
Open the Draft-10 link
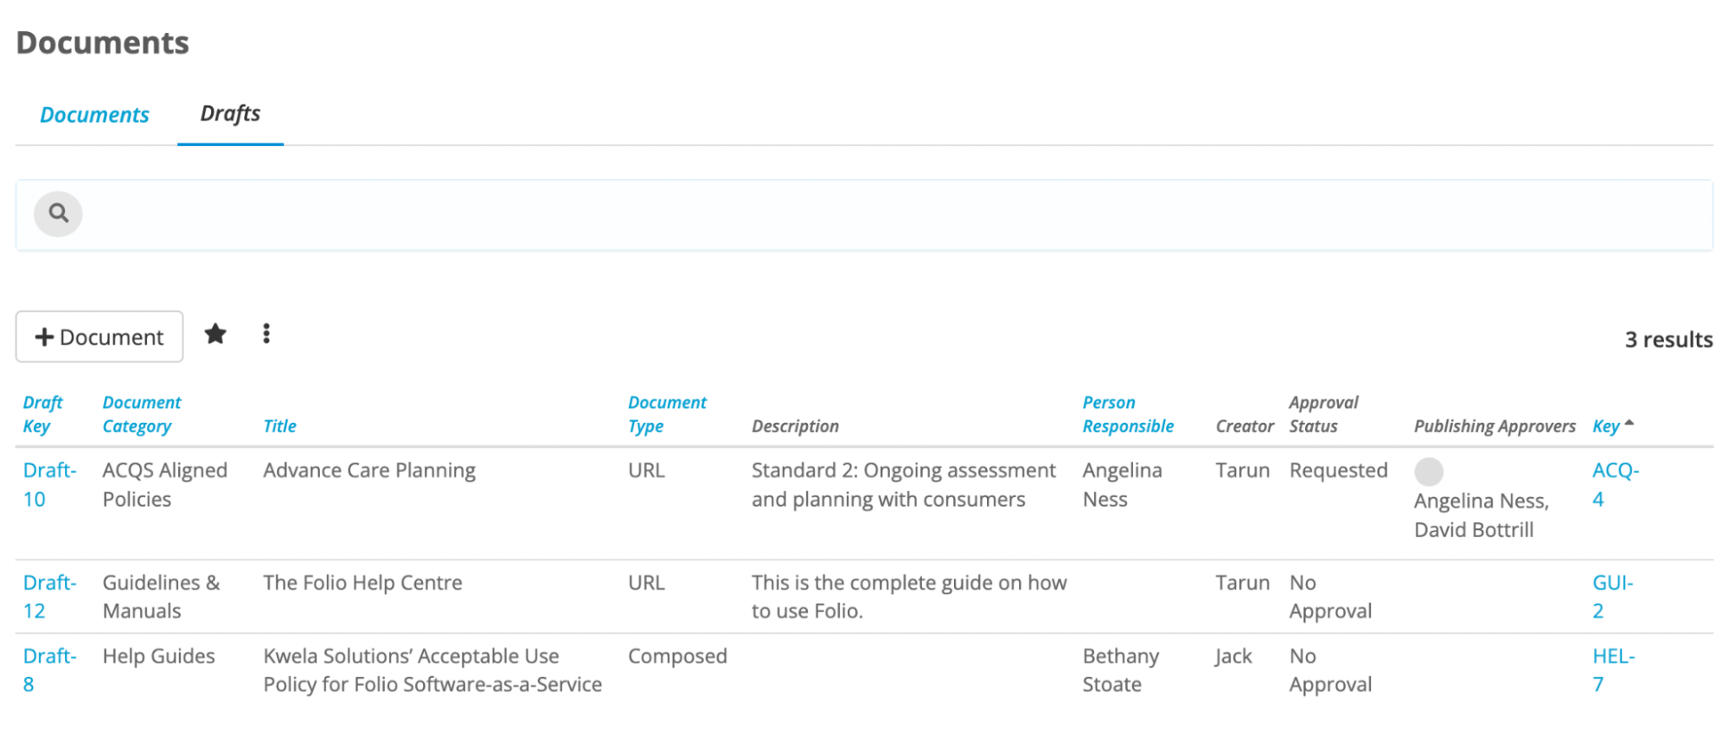pyautogui.click(x=49, y=484)
